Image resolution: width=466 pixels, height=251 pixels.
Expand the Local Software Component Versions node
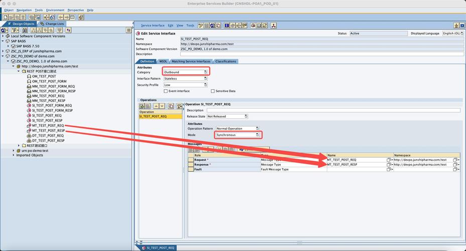click(x=3, y=36)
